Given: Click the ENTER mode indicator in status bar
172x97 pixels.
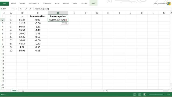Looking at the screenshot, I should [3, 94].
